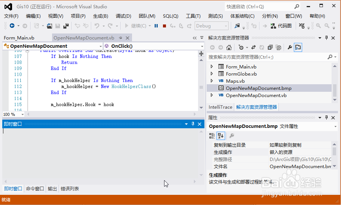Click the Find in Files toolbar icon

click(237, 26)
